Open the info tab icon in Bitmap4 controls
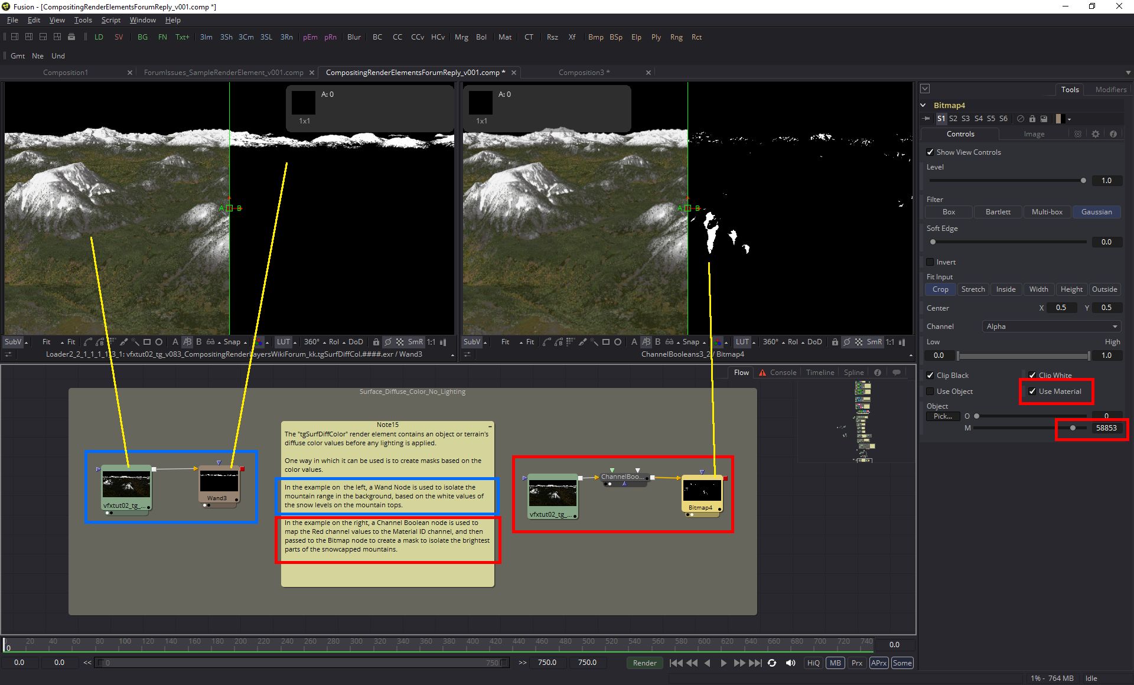 1113,134
